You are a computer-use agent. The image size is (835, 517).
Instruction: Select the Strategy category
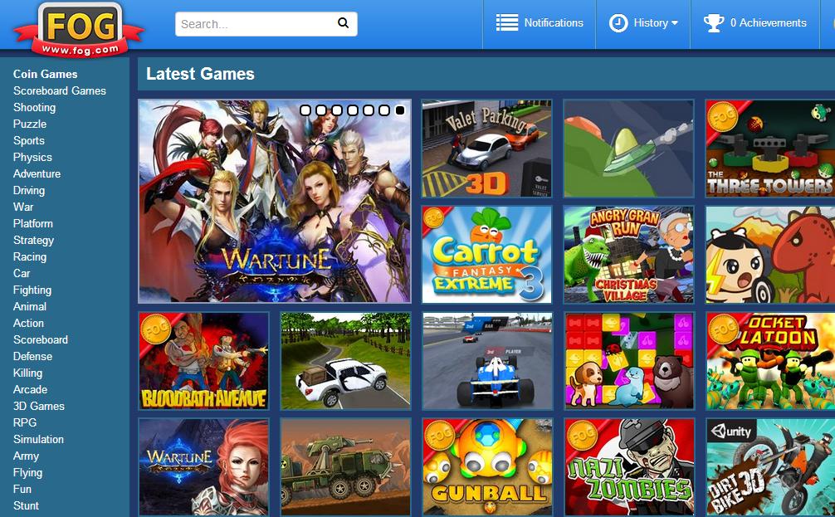coord(33,240)
